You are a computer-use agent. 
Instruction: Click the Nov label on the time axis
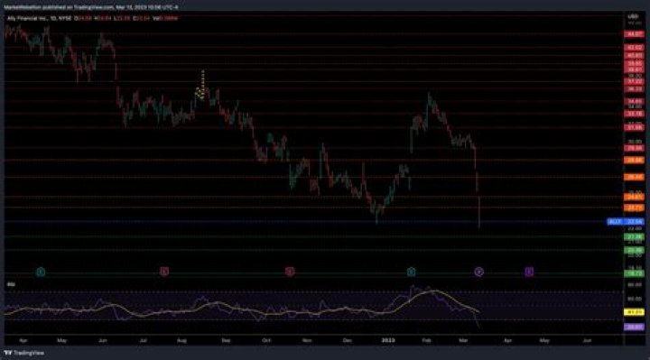point(307,340)
